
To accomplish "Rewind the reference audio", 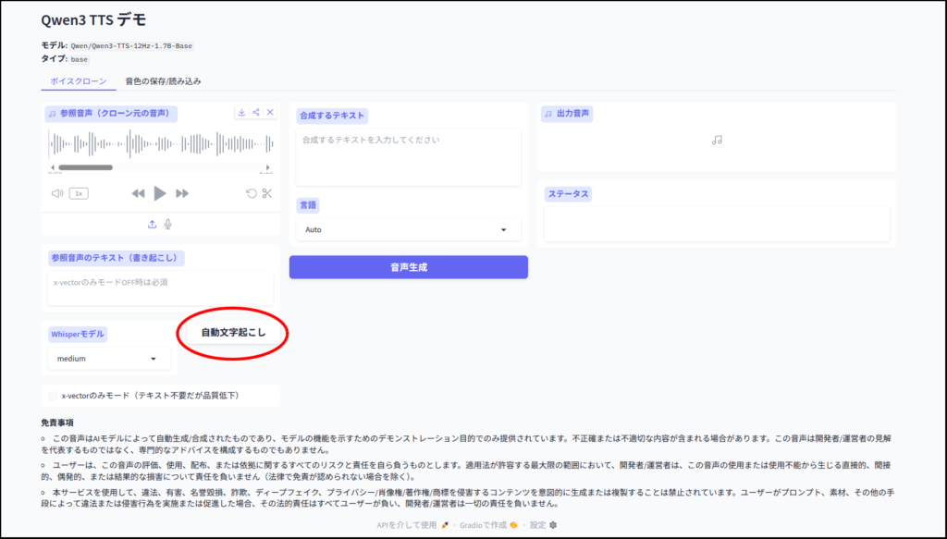I will (x=138, y=193).
